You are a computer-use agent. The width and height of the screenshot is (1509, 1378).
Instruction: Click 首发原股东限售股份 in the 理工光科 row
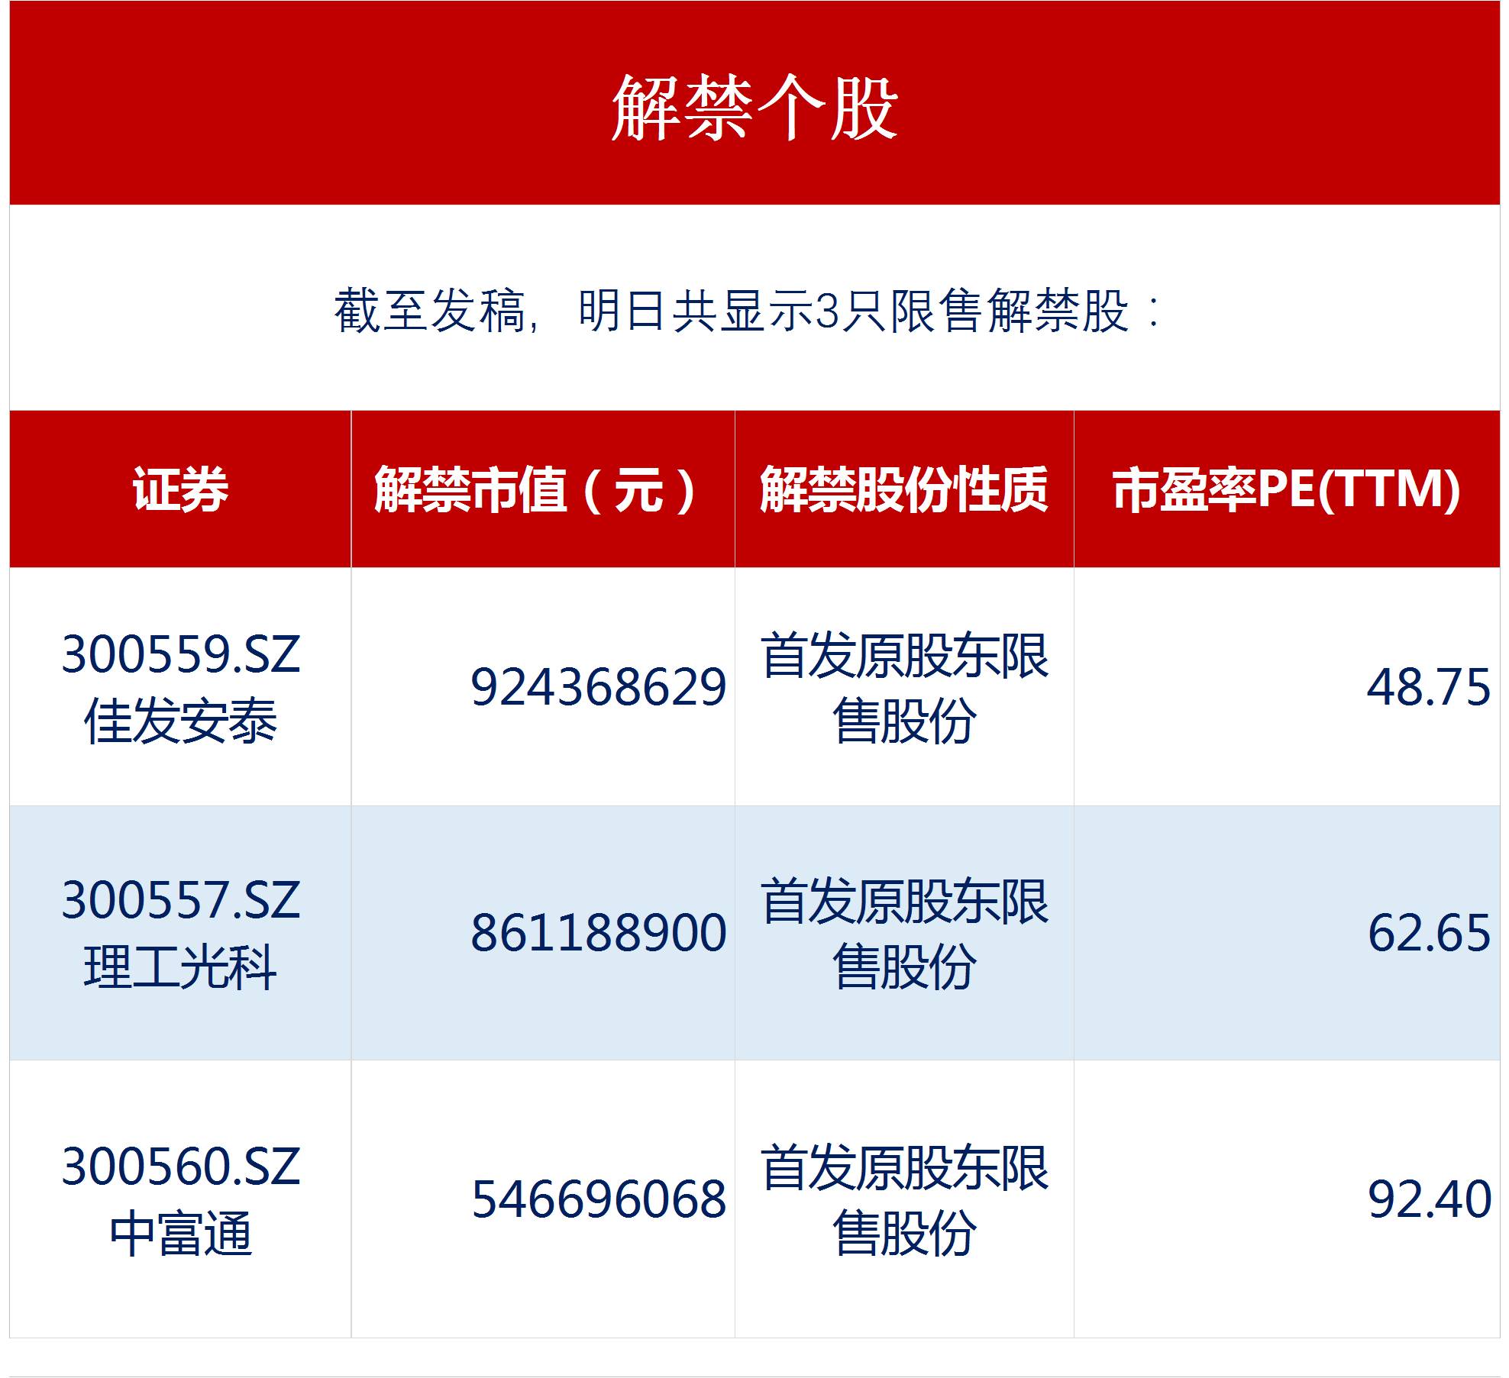[x=904, y=934]
